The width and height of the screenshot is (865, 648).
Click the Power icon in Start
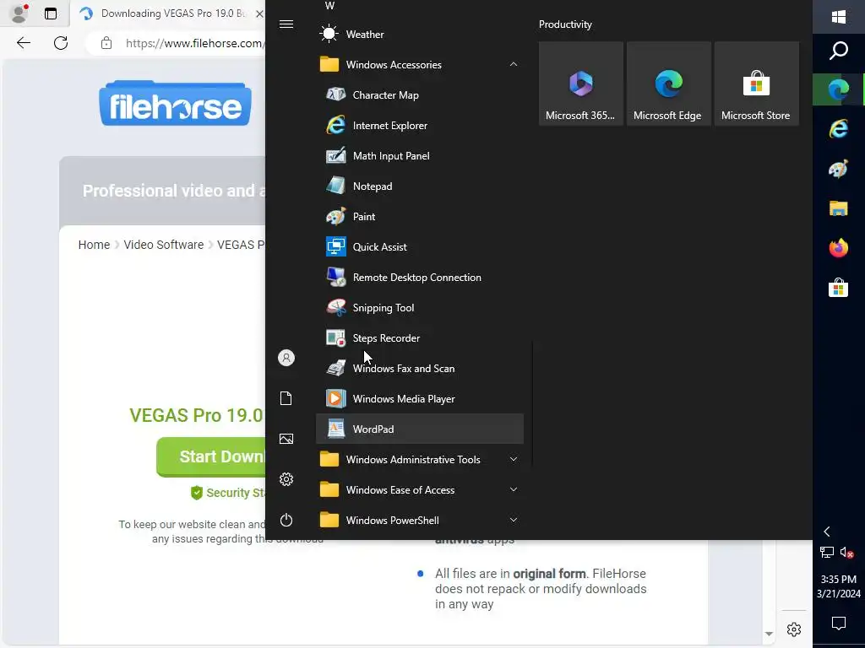coord(286,519)
